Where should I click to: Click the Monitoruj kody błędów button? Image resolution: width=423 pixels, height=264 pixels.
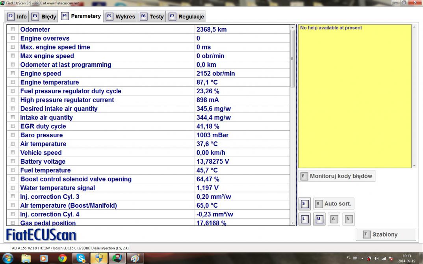point(337,176)
